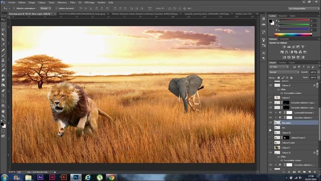The image size is (321, 181).
Task: Enable the Sélection automatique checkbox
Action: (14, 9)
